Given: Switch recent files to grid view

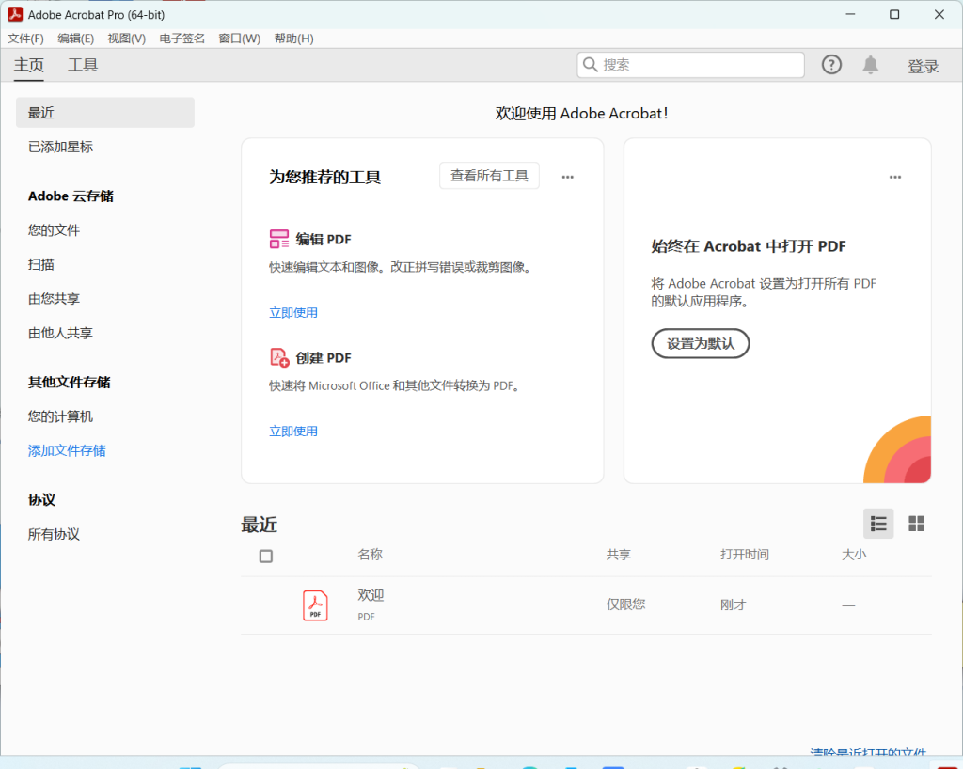Looking at the screenshot, I should [x=916, y=524].
